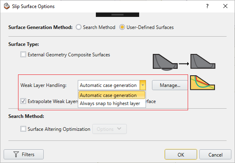Click the Slip Surface Options app icon
This screenshot has width=235, height=163.
(x=7, y=6)
